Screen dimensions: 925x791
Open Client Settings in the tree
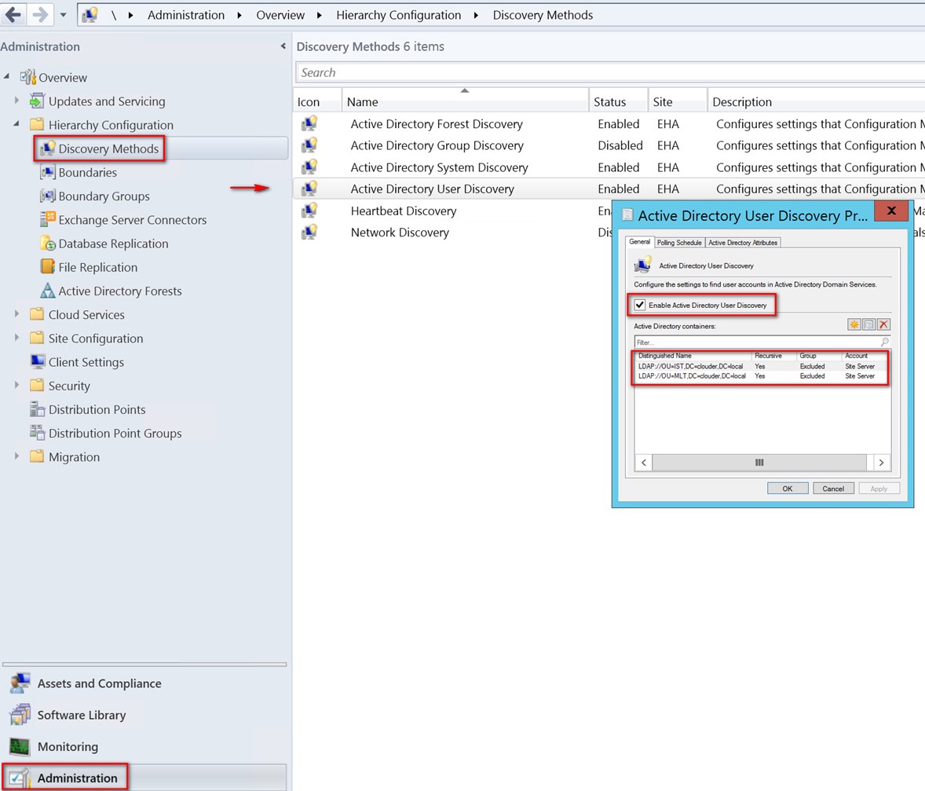click(x=86, y=362)
